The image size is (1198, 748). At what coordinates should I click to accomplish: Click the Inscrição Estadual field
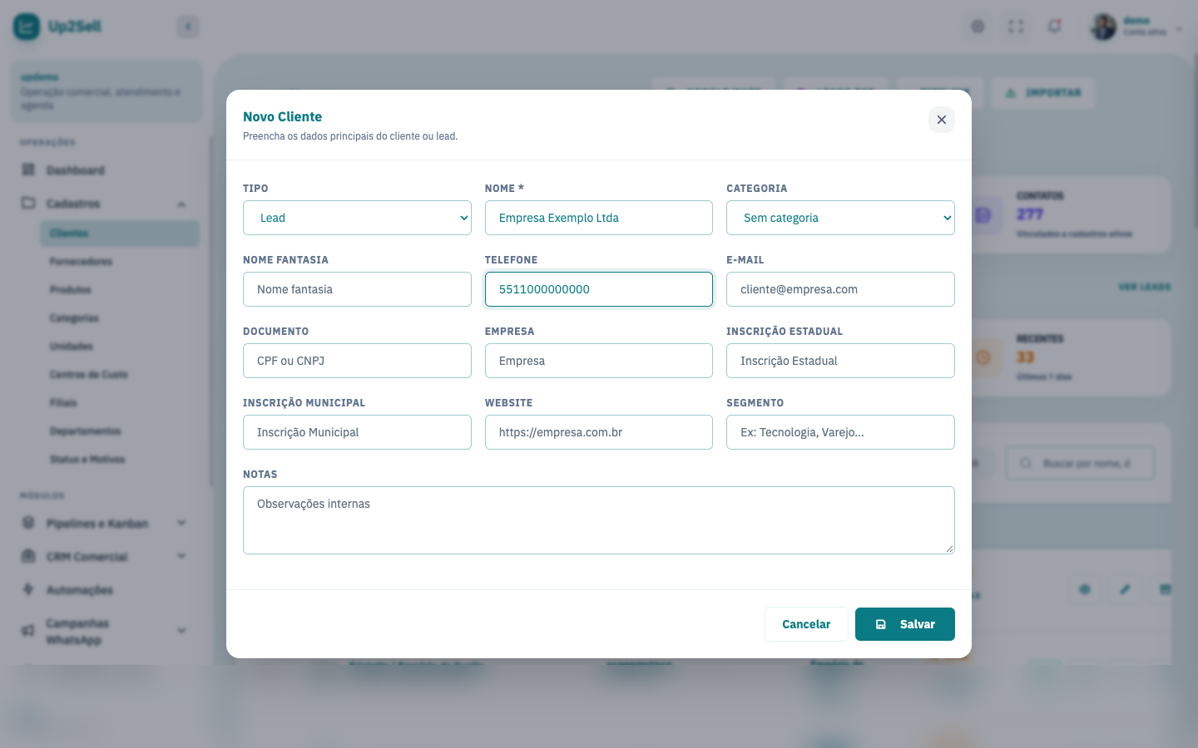point(840,361)
